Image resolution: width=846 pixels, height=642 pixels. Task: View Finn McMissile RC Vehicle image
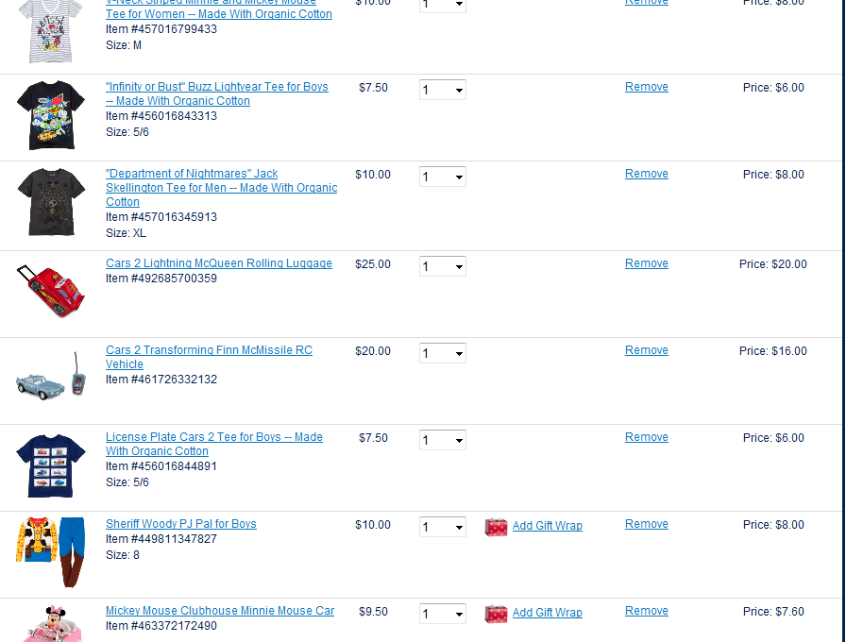51,378
